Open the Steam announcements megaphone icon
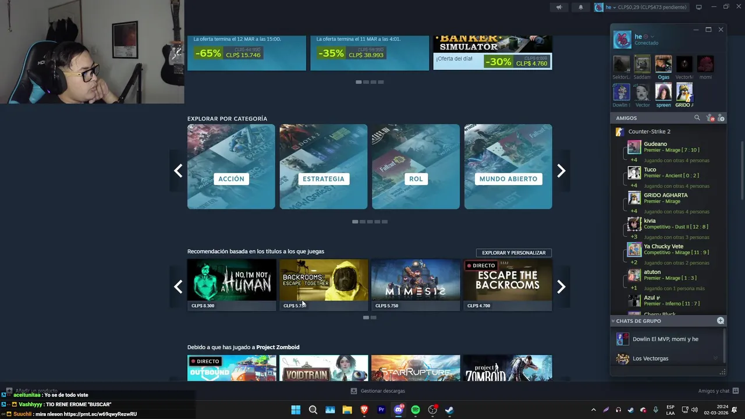This screenshot has width=745, height=419. click(559, 7)
